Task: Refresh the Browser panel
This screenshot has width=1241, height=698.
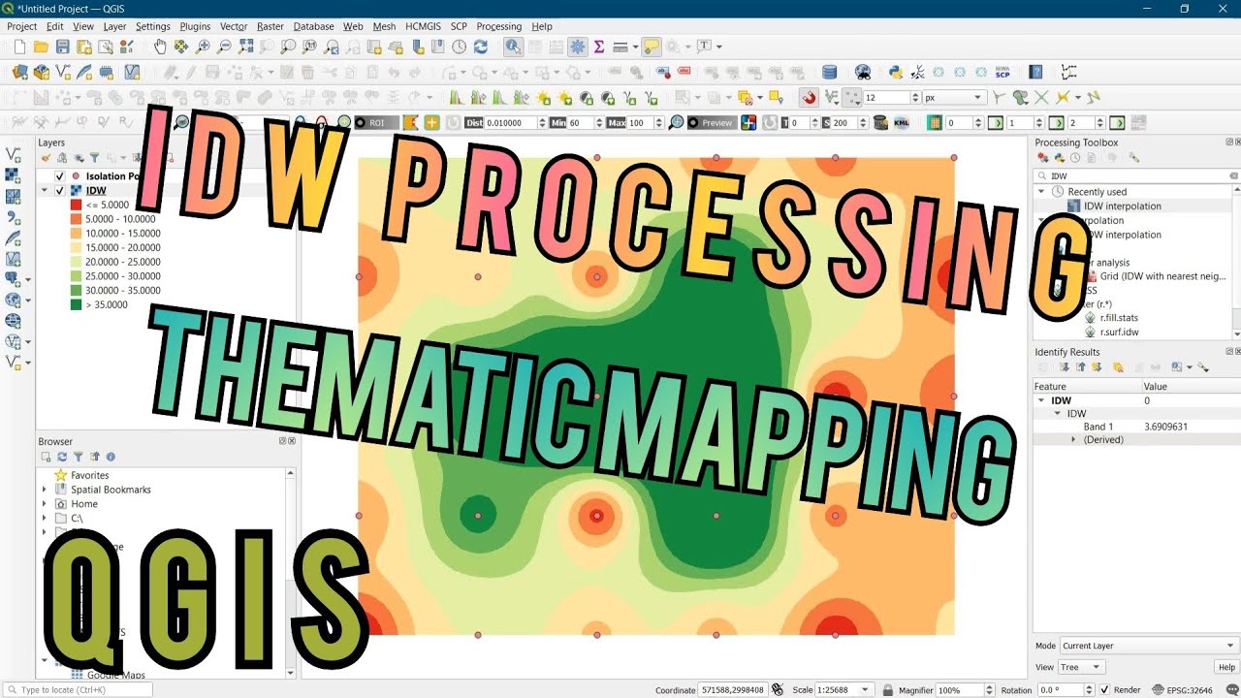Action: [62, 457]
